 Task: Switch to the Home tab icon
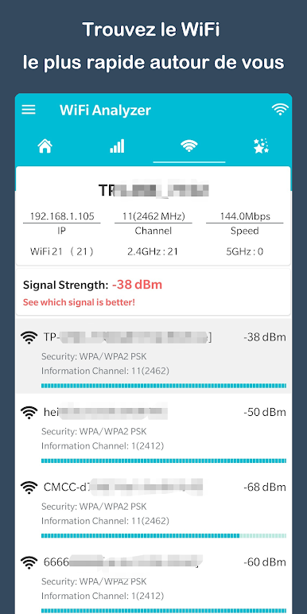[45, 146]
